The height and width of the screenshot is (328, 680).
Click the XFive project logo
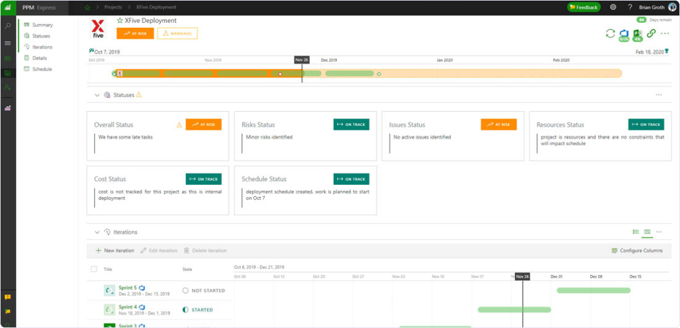click(98, 28)
